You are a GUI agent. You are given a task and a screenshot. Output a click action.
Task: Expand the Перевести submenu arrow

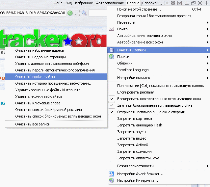pyautogui.click(x=207, y=22)
